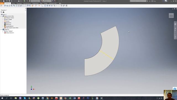Click the Home view icon in quick access toolbar
The width and height of the screenshot is (177, 100).
19,1
